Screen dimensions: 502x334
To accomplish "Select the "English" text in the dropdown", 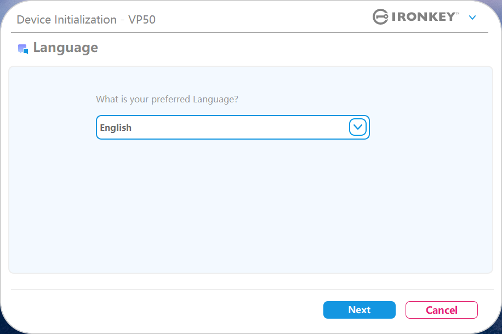I will pos(116,128).
